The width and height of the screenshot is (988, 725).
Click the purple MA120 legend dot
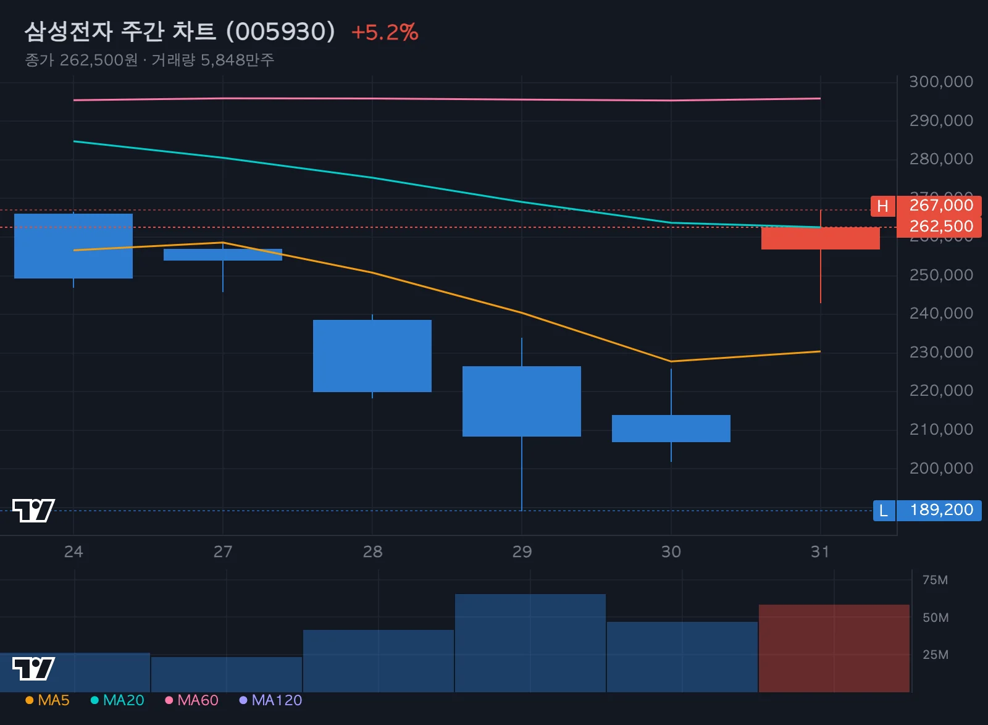243,700
